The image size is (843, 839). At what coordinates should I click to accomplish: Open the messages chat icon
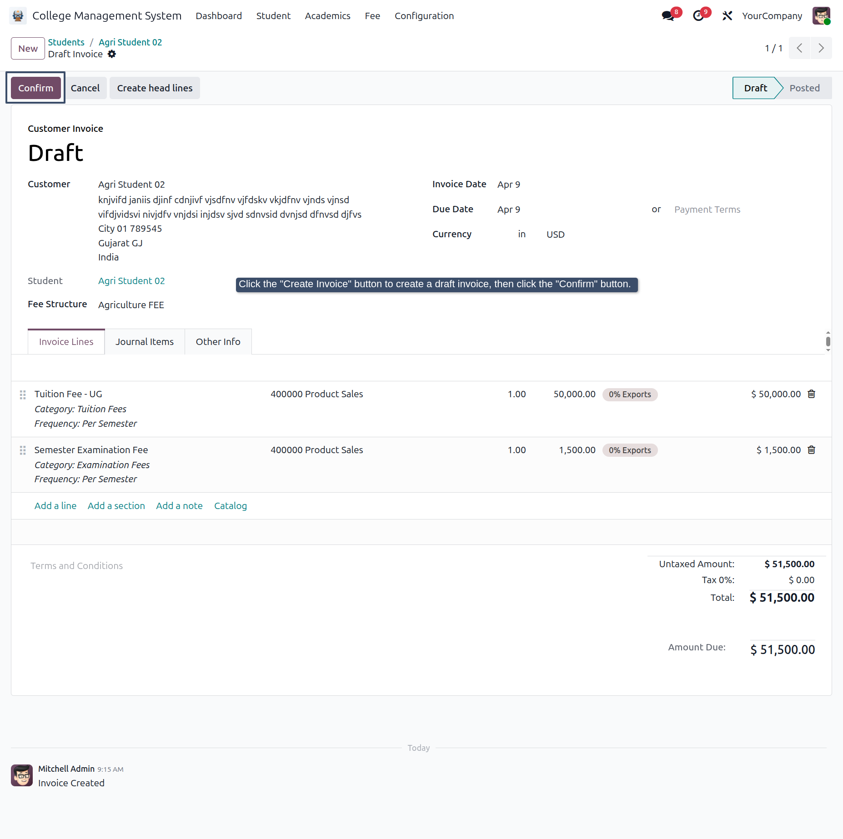point(668,16)
